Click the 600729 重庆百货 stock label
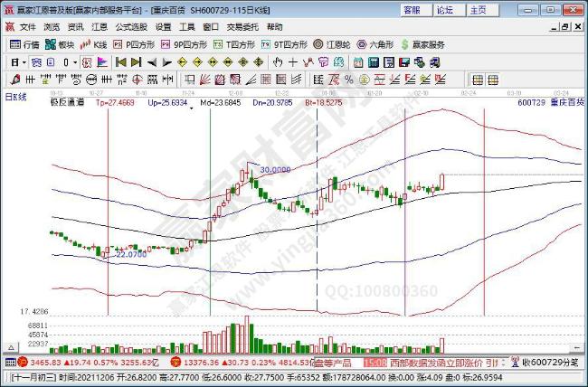This screenshot has width=588, height=387. [551, 102]
